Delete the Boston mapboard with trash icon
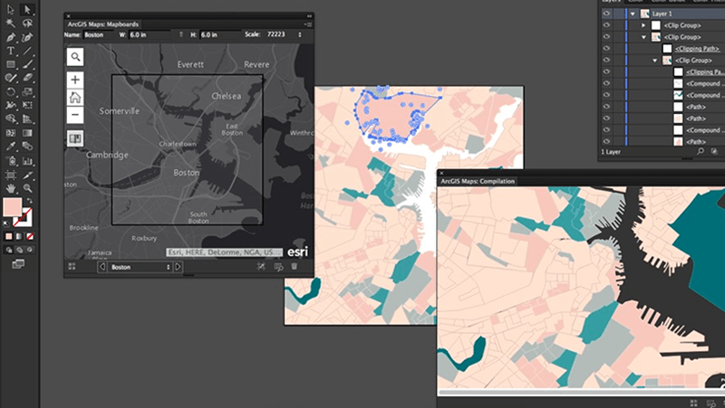The width and height of the screenshot is (725, 408). 294,266
